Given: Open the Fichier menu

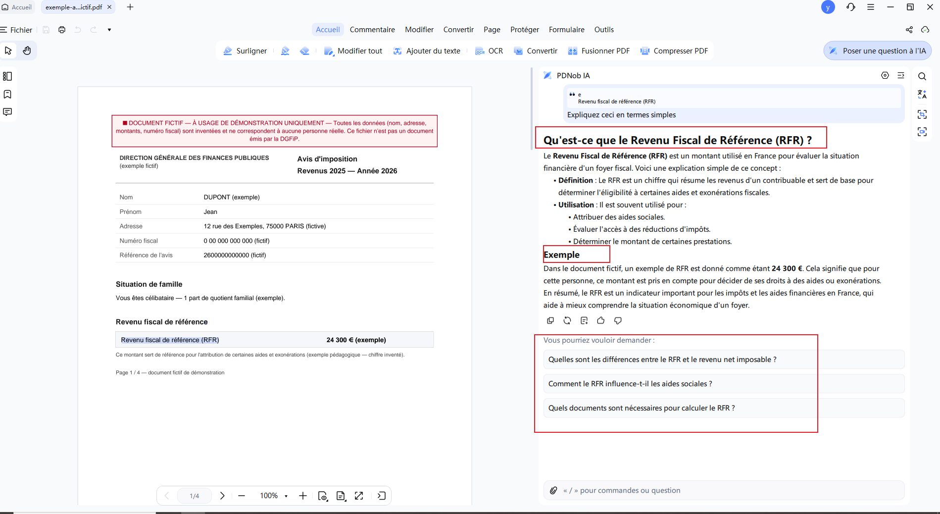Looking at the screenshot, I should 16,30.
